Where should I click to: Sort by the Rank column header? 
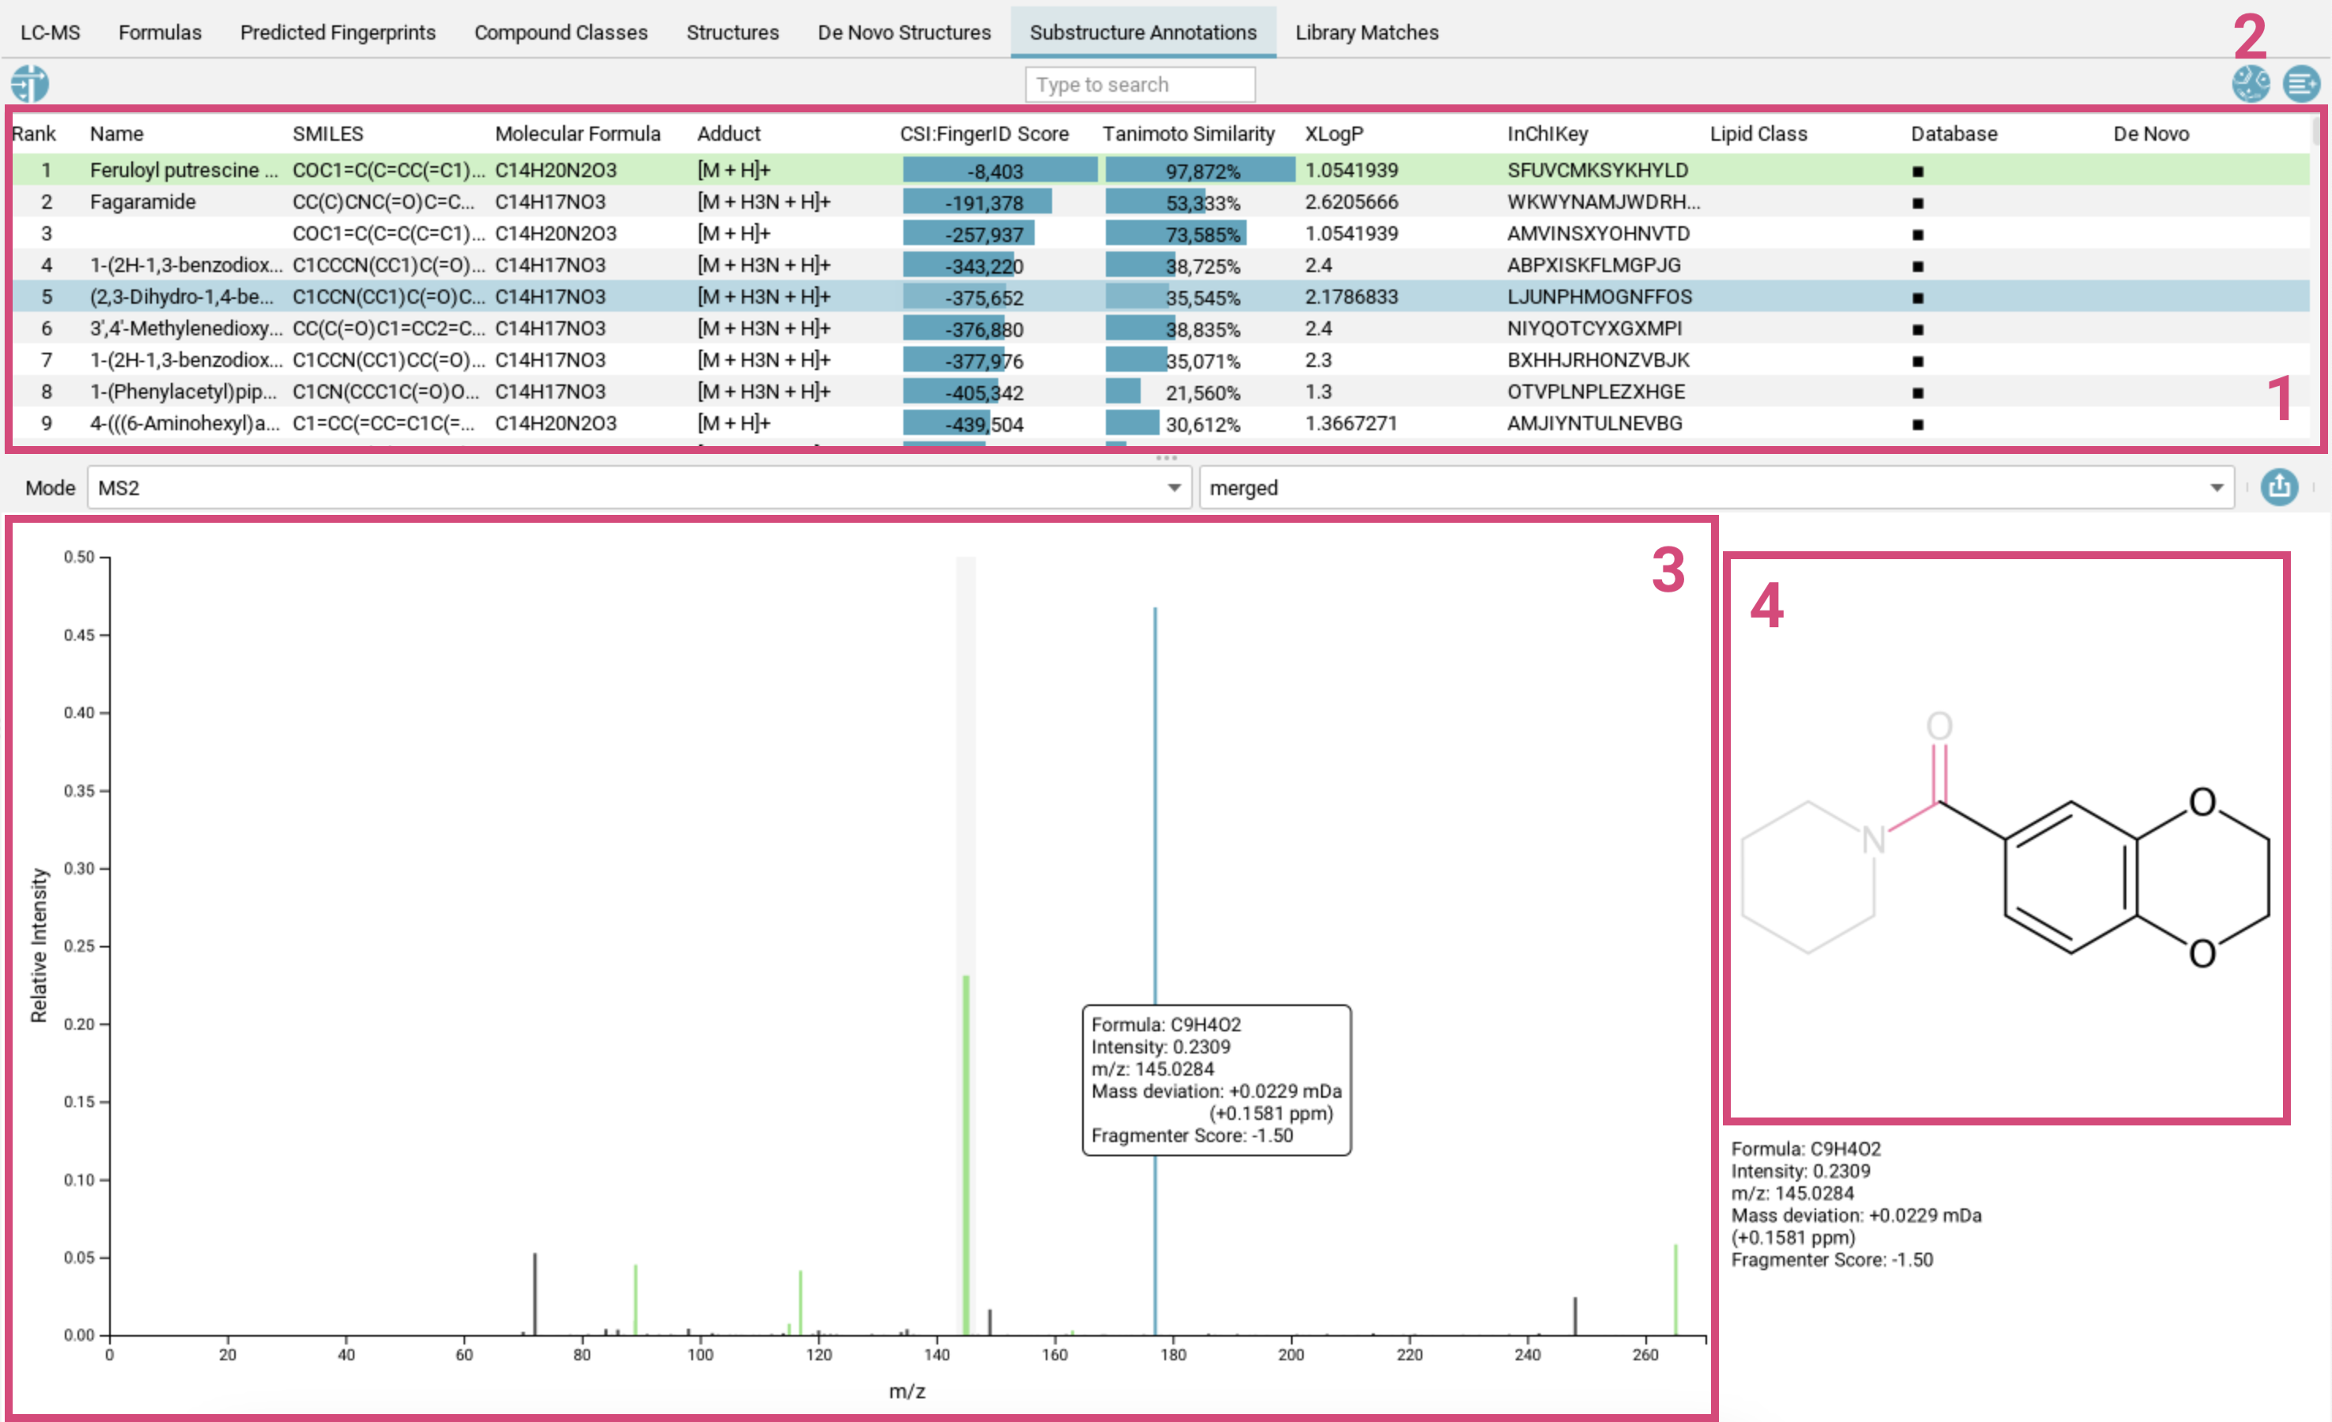click(34, 134)
